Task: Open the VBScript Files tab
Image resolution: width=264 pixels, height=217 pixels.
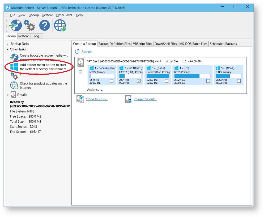Action: point(142,44)
